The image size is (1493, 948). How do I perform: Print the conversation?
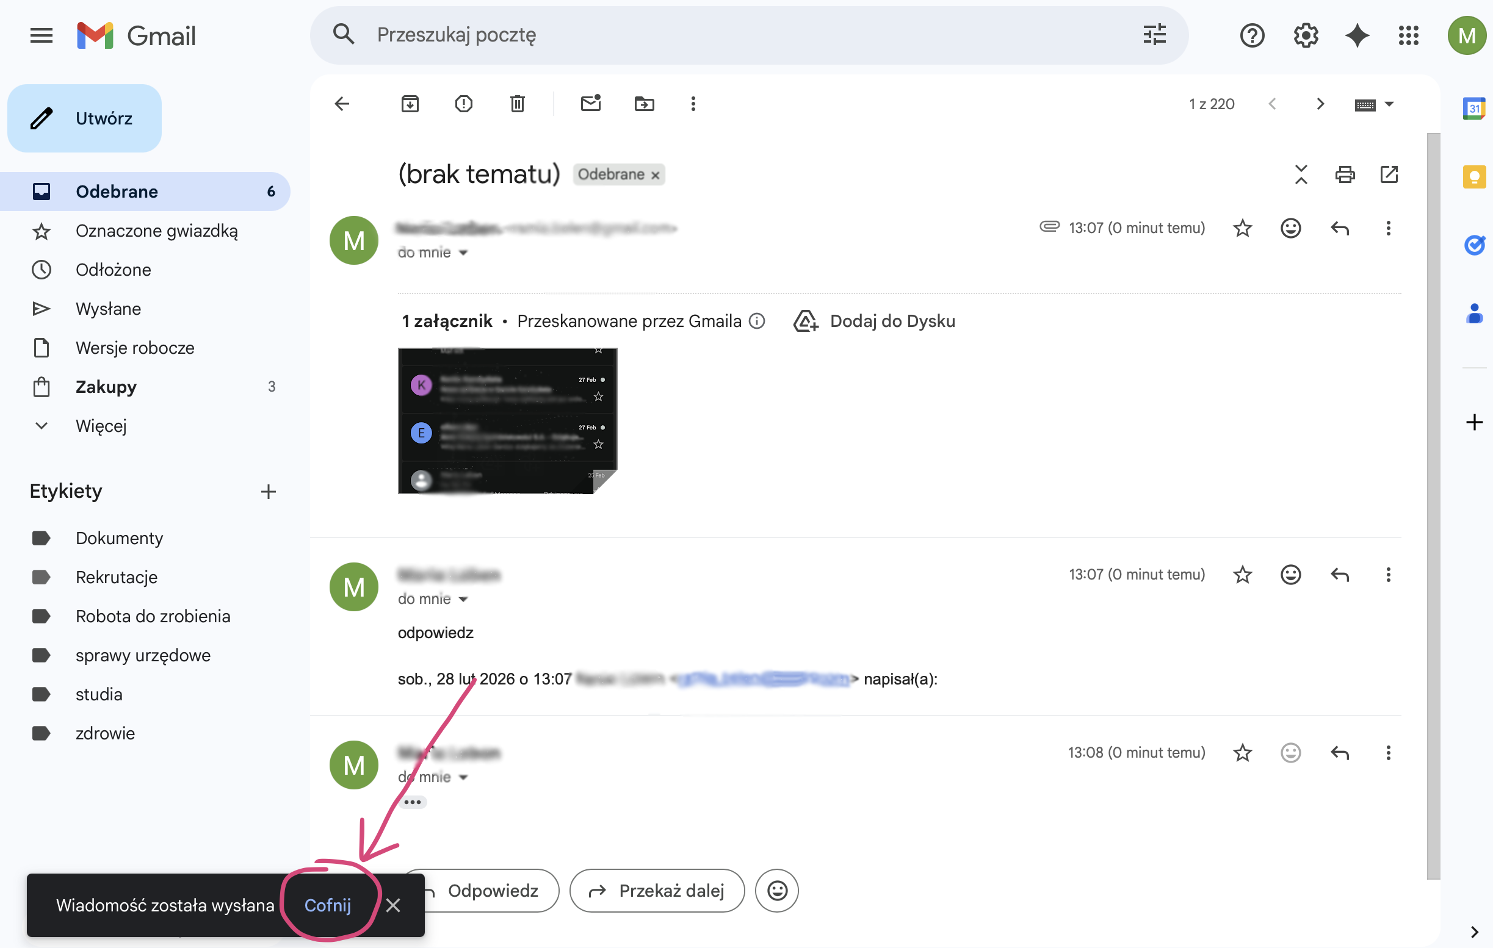click(x=1344, y=174)
